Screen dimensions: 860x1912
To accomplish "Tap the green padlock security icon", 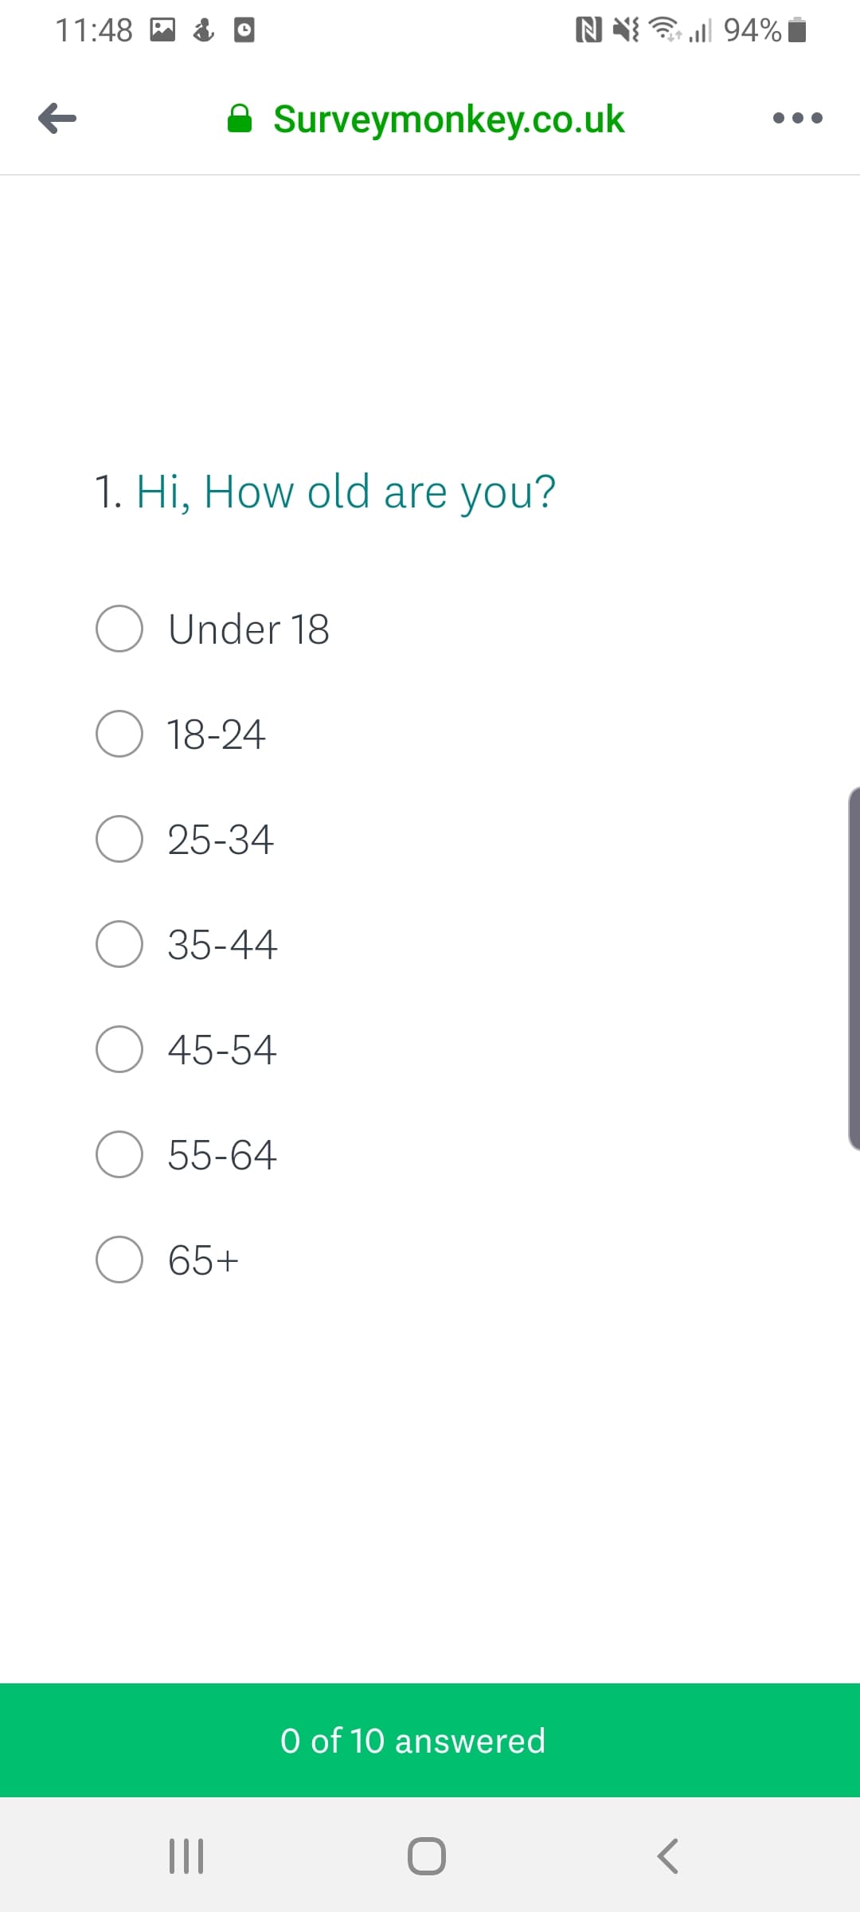I will [240, 119].
